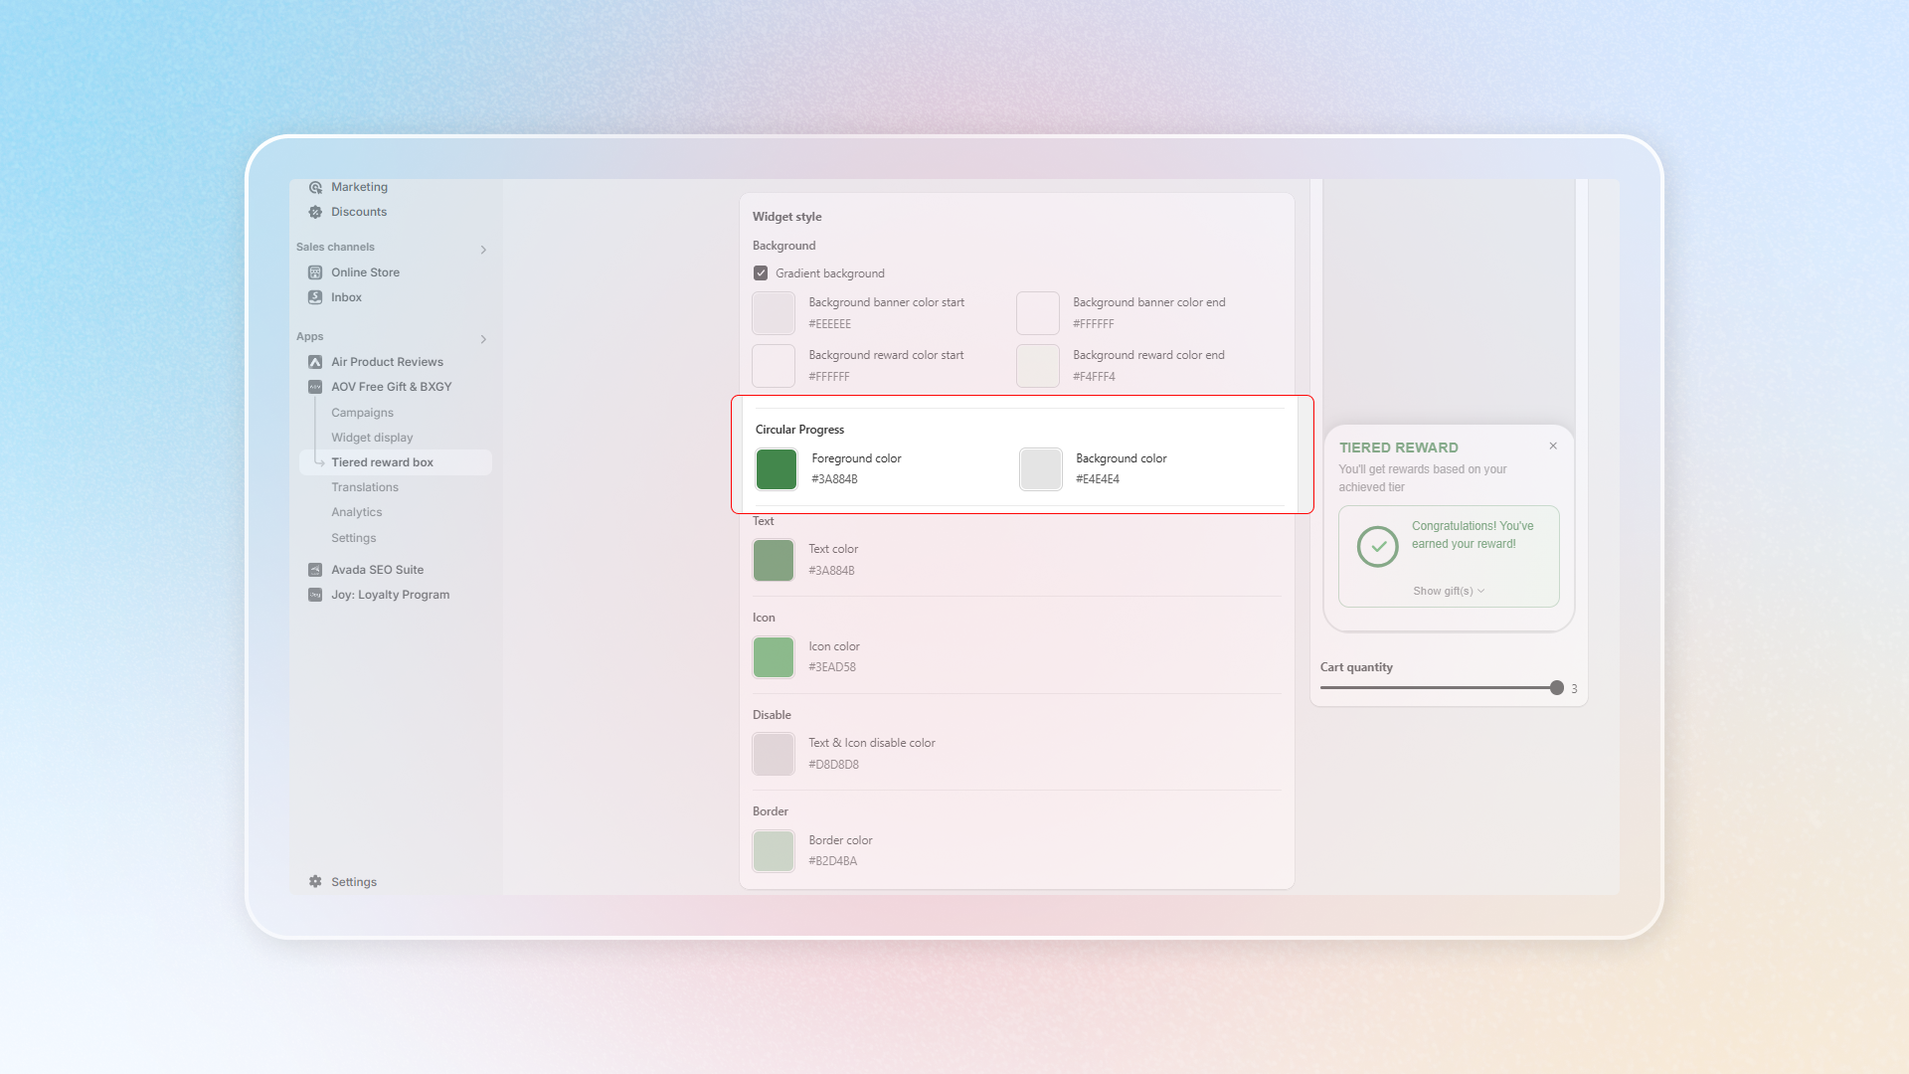This screenshot has width=1909, height=1074.
Task: Open the Analytics link
Action: (x=357, y=512)
